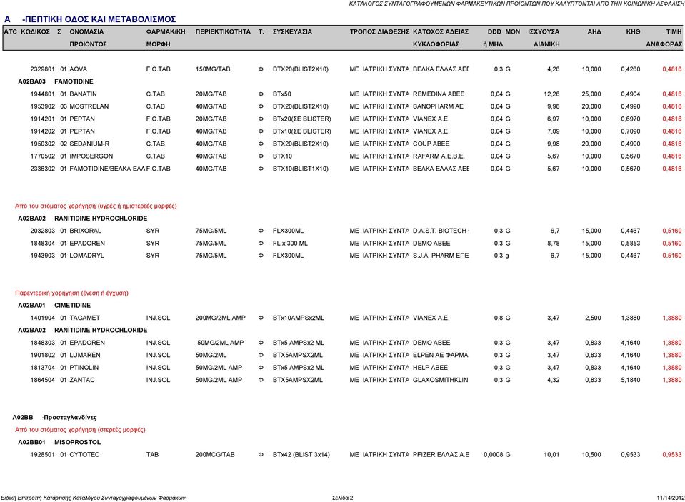
Task: Click red parenteral administration subheading
Action: click(71, 293)
